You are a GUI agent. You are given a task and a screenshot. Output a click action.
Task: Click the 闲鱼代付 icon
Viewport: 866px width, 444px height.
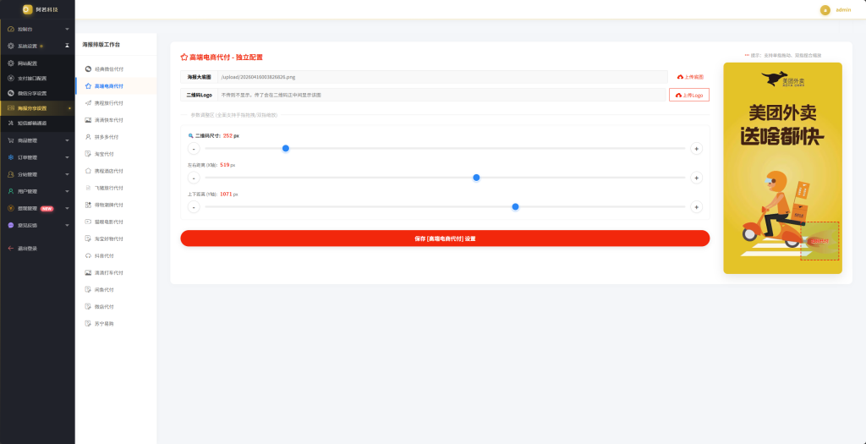click(88, 290)
